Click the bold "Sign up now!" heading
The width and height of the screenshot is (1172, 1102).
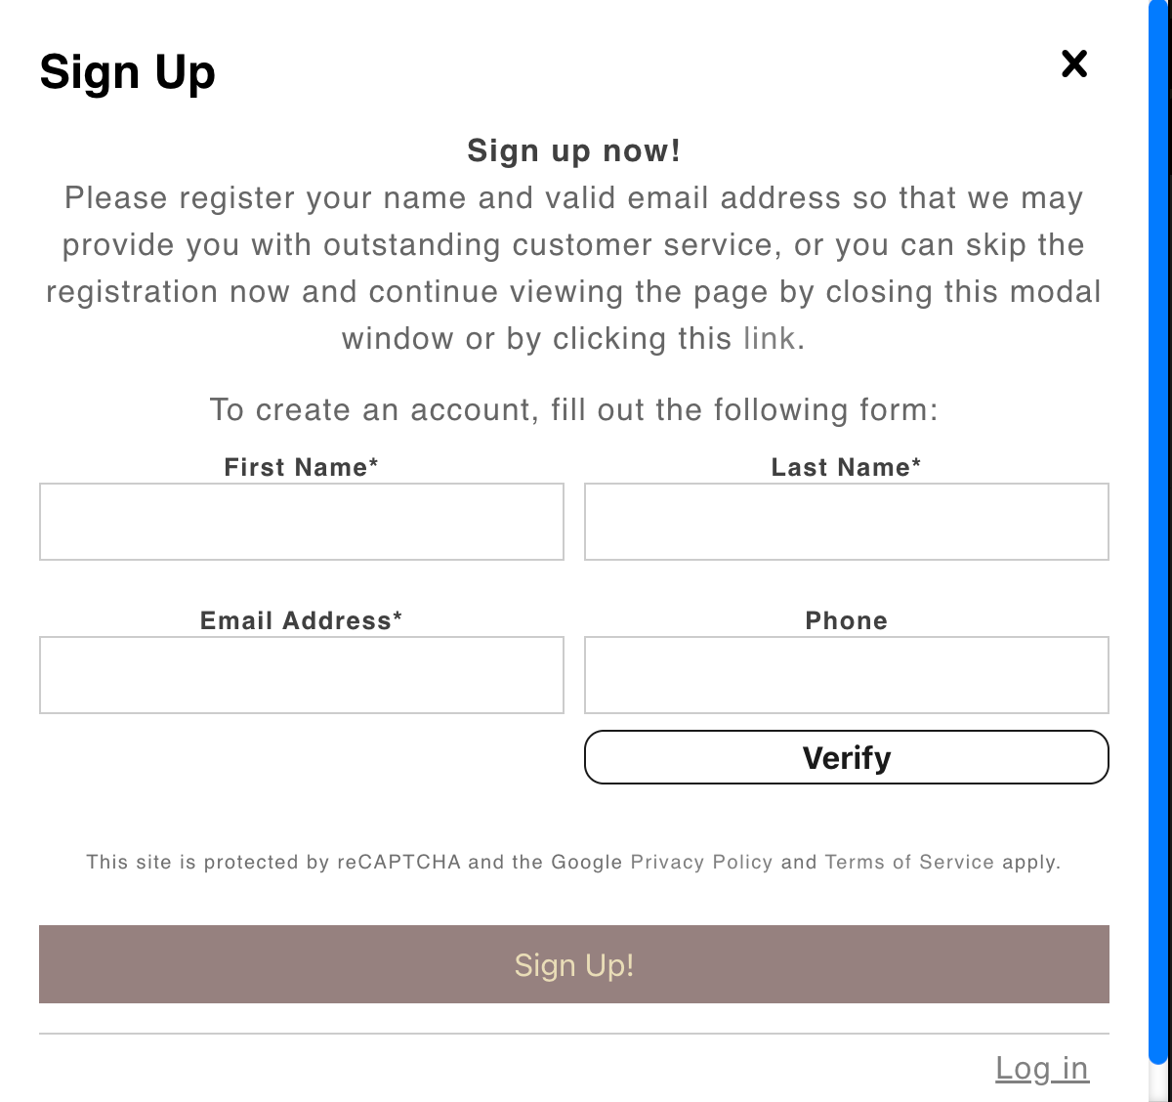coord(573,150)
